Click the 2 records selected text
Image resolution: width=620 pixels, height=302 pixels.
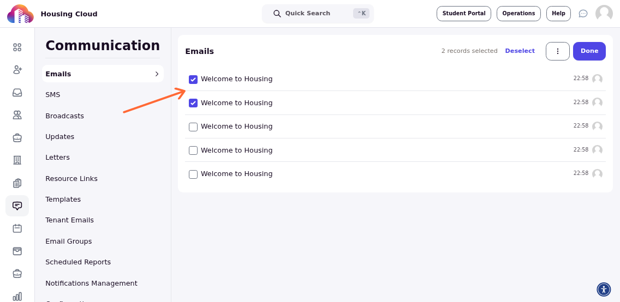[469, 51]
